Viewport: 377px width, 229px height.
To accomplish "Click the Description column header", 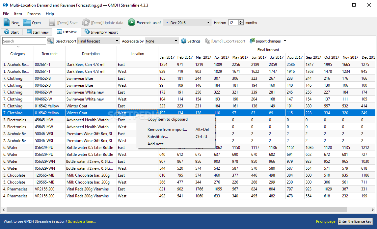I will [x=91, y=54].
